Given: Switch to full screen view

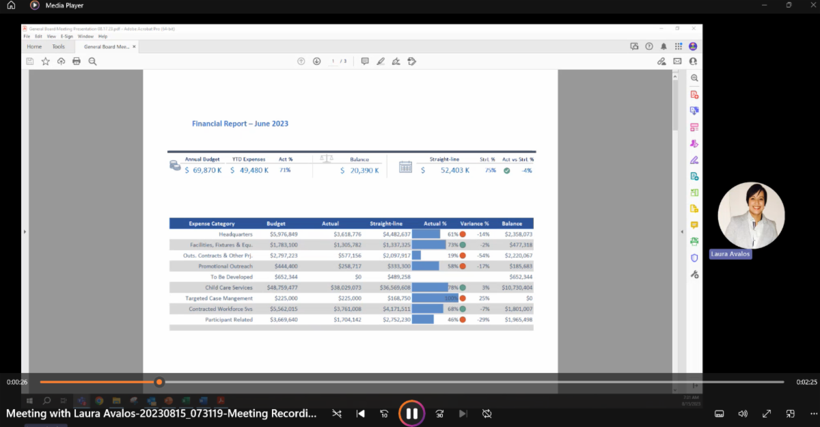Looking at the screenshot, I should point(767,413).
